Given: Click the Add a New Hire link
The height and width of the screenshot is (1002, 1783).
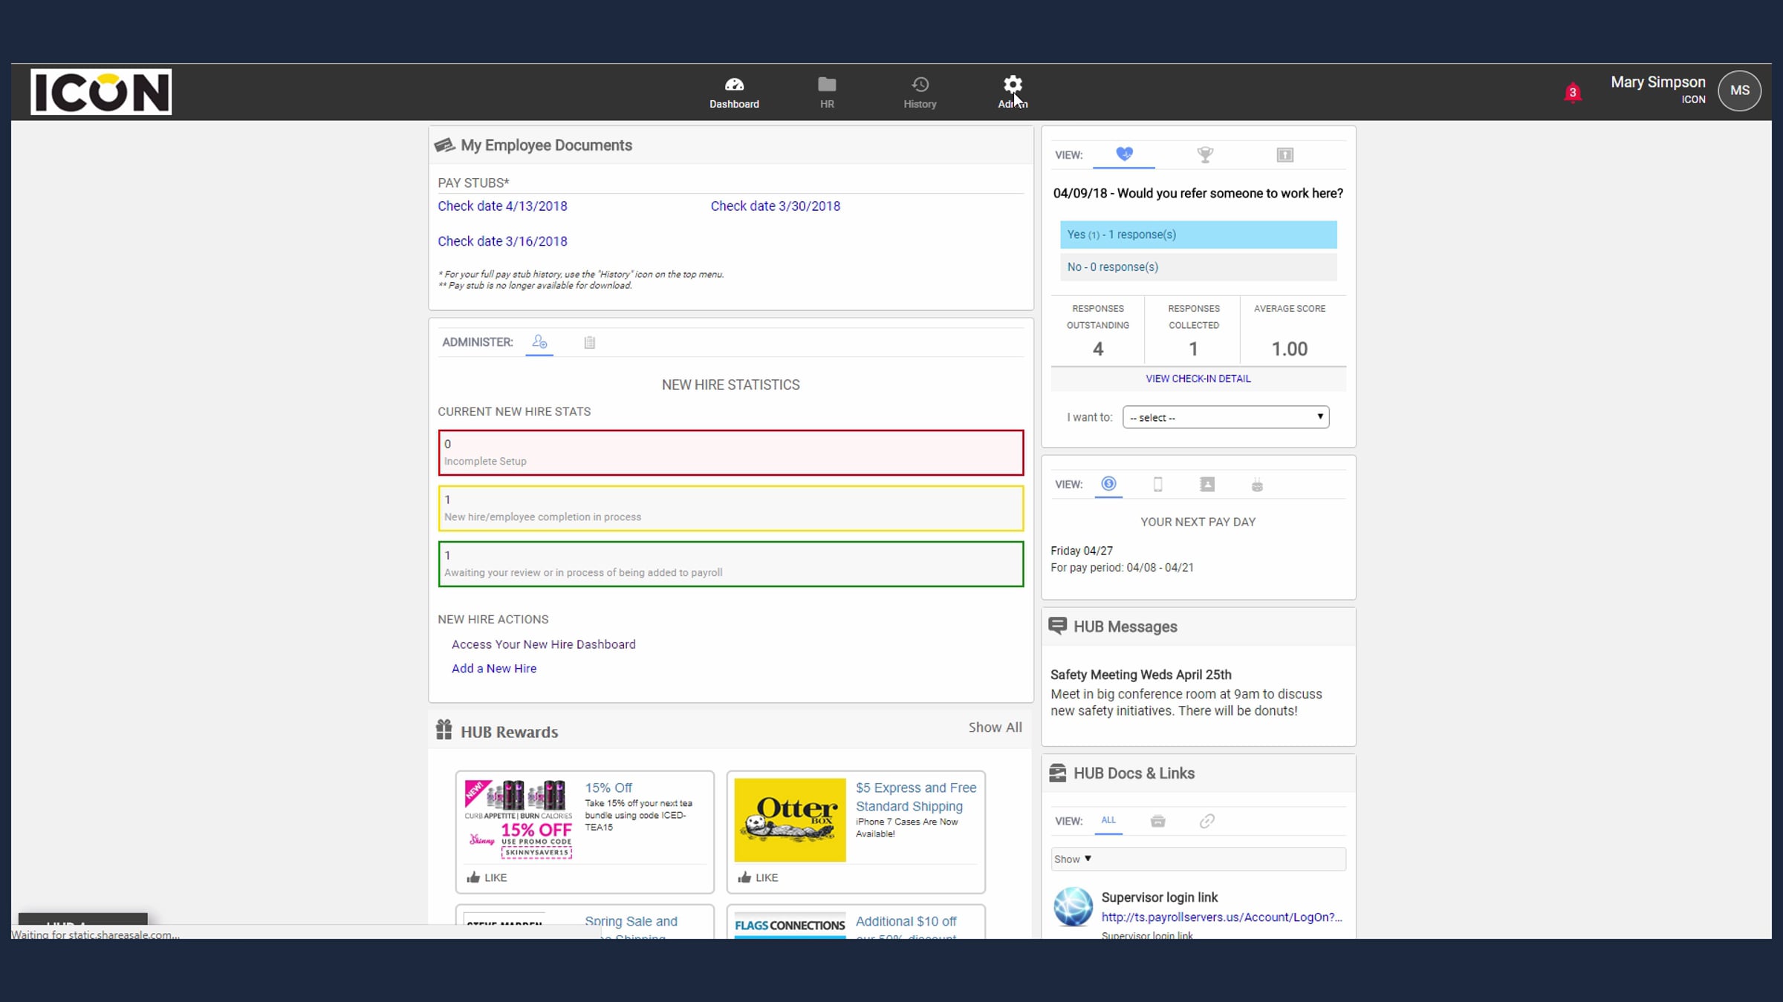Looking at the screenshot, I should point(494,668).
